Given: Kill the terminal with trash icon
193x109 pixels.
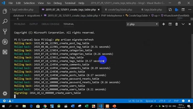Looking at the screenshot, I should 176,24.
